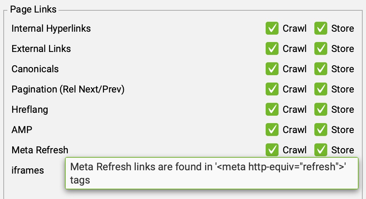Disable storing of External Links
Image resolution: width=366 pixels, height=199 pixels.
tap(321, 49)
